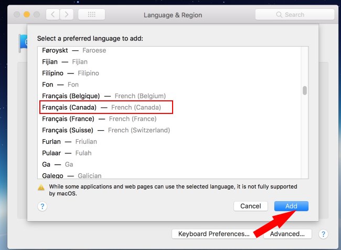This screenshot has height=250, width=341.
Task: Click the language list scrollbar thumb
Action: [x=305, y=90]
